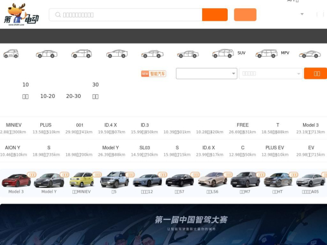Open the C 12.98 550km listing
Screen dimensions: 327x245
tap(243, 151)
